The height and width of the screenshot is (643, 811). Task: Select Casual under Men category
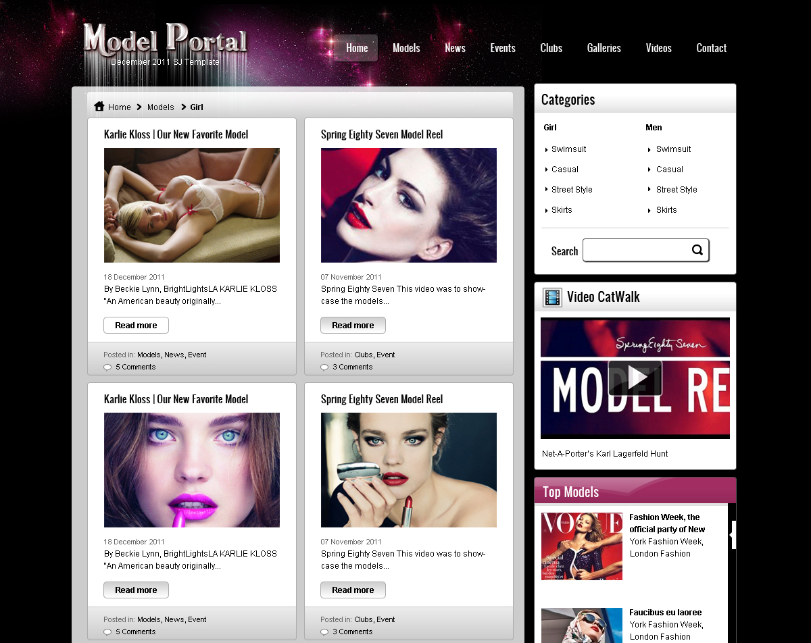[x=670, y=170]
